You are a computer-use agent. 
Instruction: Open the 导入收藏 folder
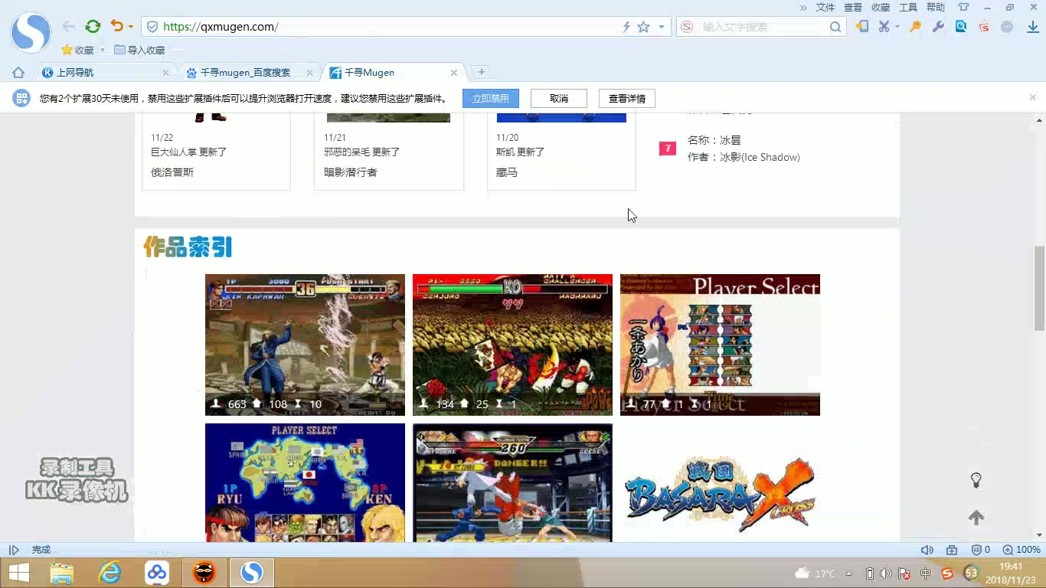coord(139,50)
